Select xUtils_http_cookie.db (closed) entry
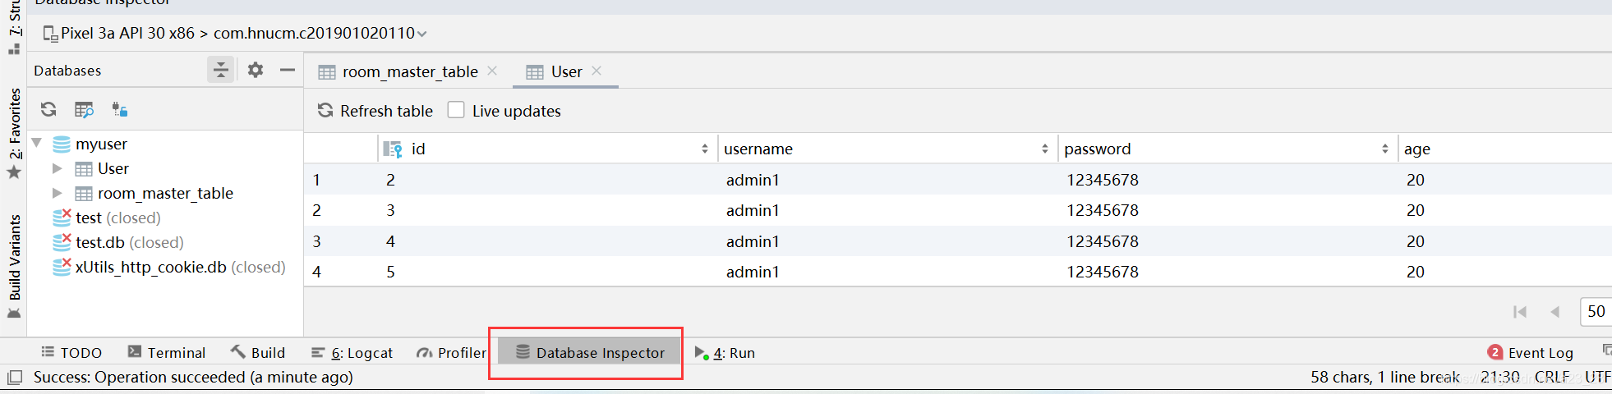Screen dimensions: 1612x394 pyautogui.click(x=181, y=267)
